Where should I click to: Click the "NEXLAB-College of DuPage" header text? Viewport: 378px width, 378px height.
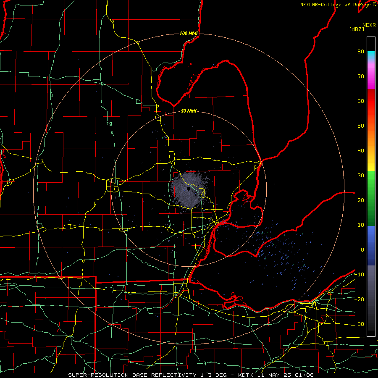pos(336,5)
